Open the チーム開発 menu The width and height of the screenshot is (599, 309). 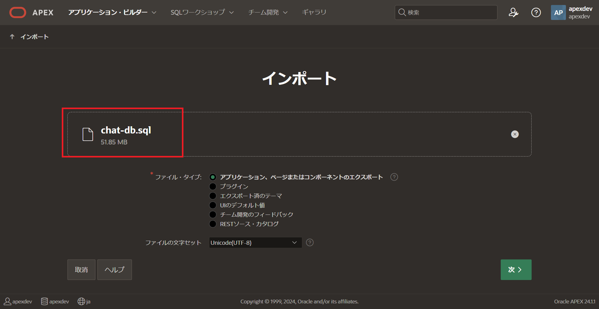[x=264, y=12]
